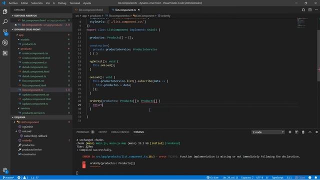This screenshot has height=180, width=320.
Task: Collapse ListComponent in the outline
Action: [x=14, y=122]
